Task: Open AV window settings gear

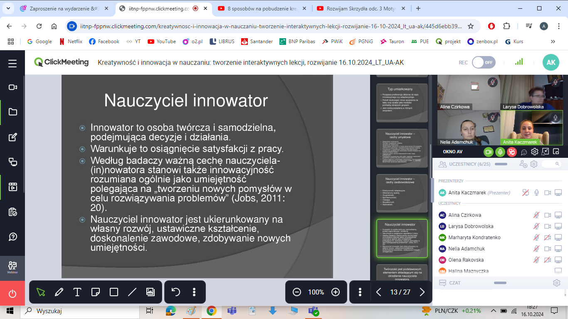Action: pyautogui.click(x=535, y=152)
